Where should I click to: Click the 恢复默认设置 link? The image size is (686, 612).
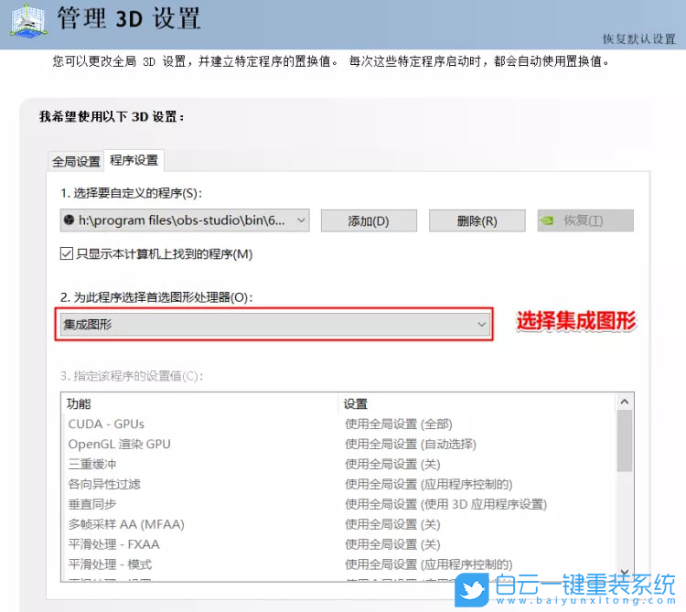tap(639, 39)
